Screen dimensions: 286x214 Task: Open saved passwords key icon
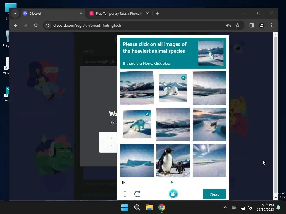coord(228,25)
